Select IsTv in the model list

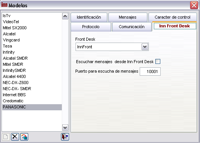[32, 16]
